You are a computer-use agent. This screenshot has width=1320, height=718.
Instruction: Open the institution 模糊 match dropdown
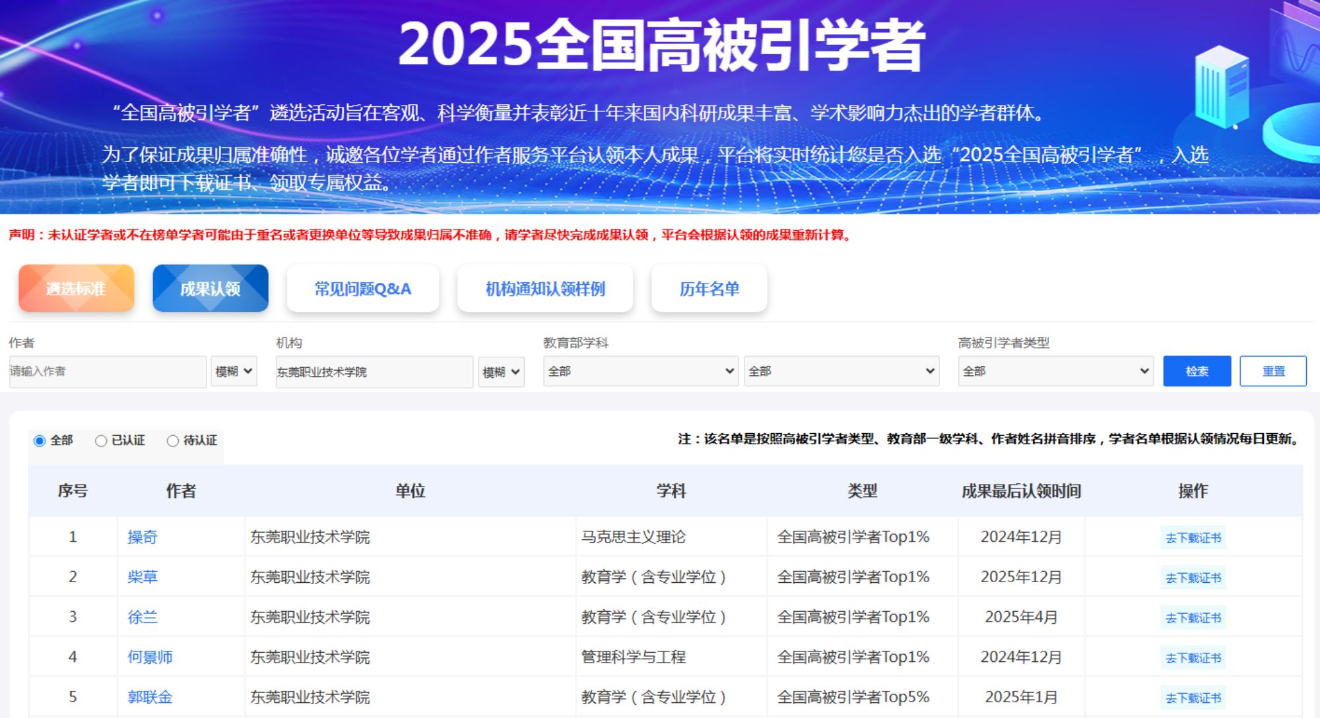pos(501,372)
